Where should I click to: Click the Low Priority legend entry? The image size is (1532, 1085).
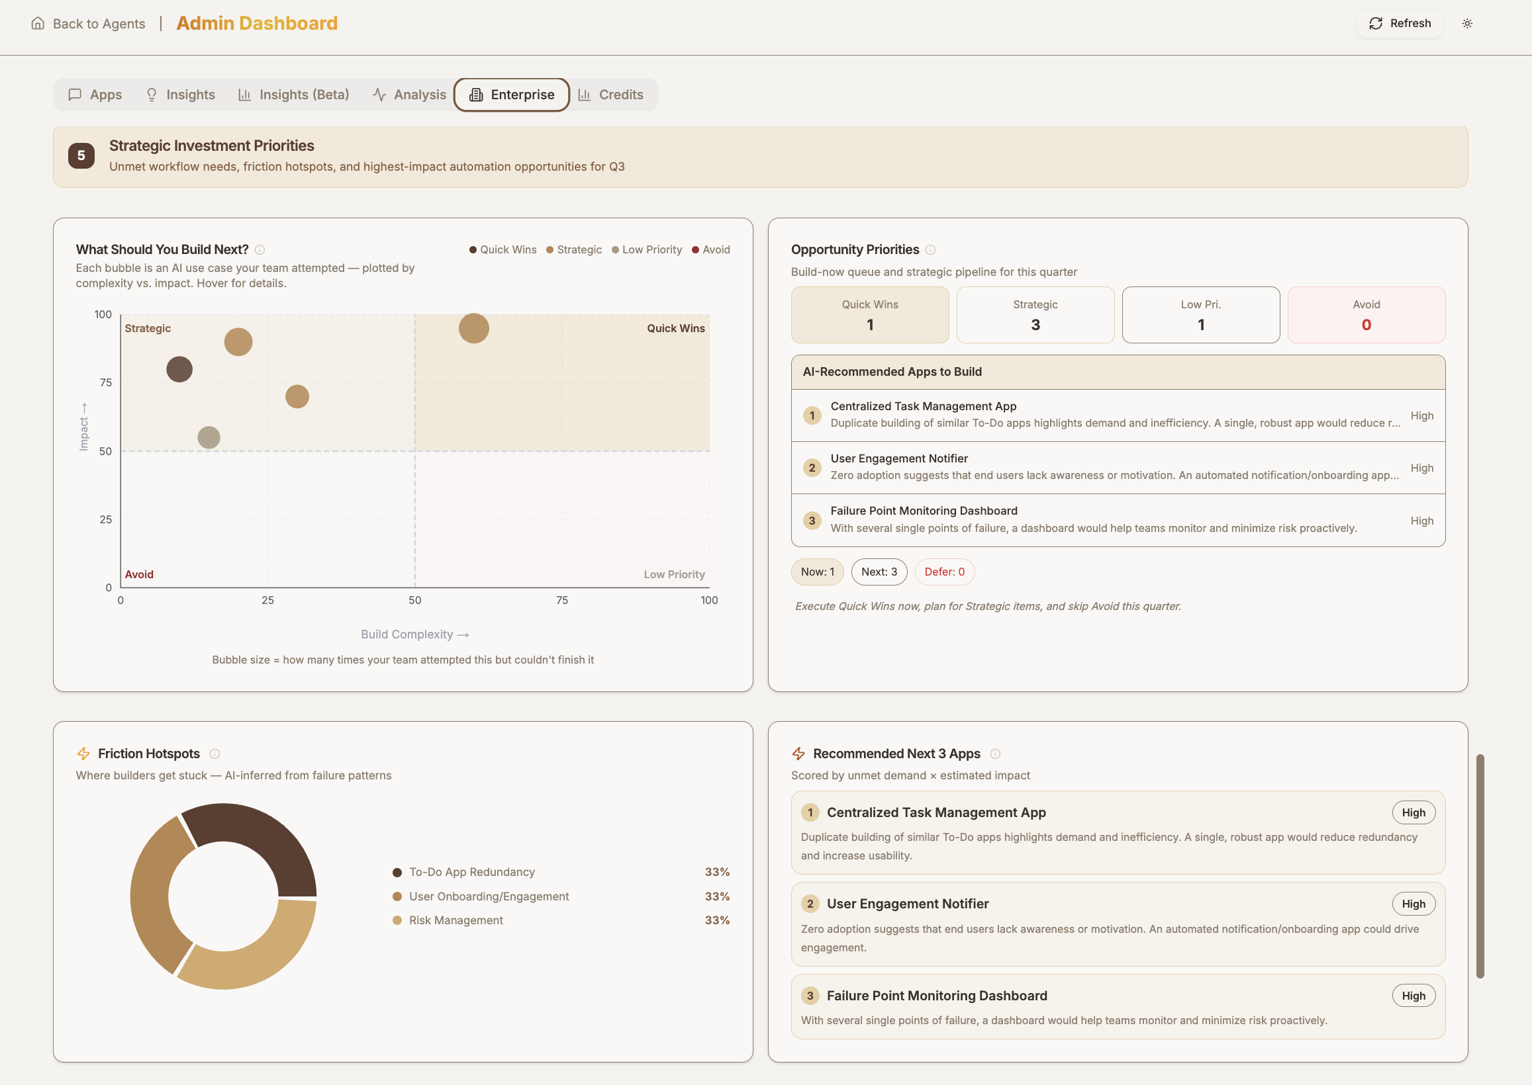coord(646,250)
